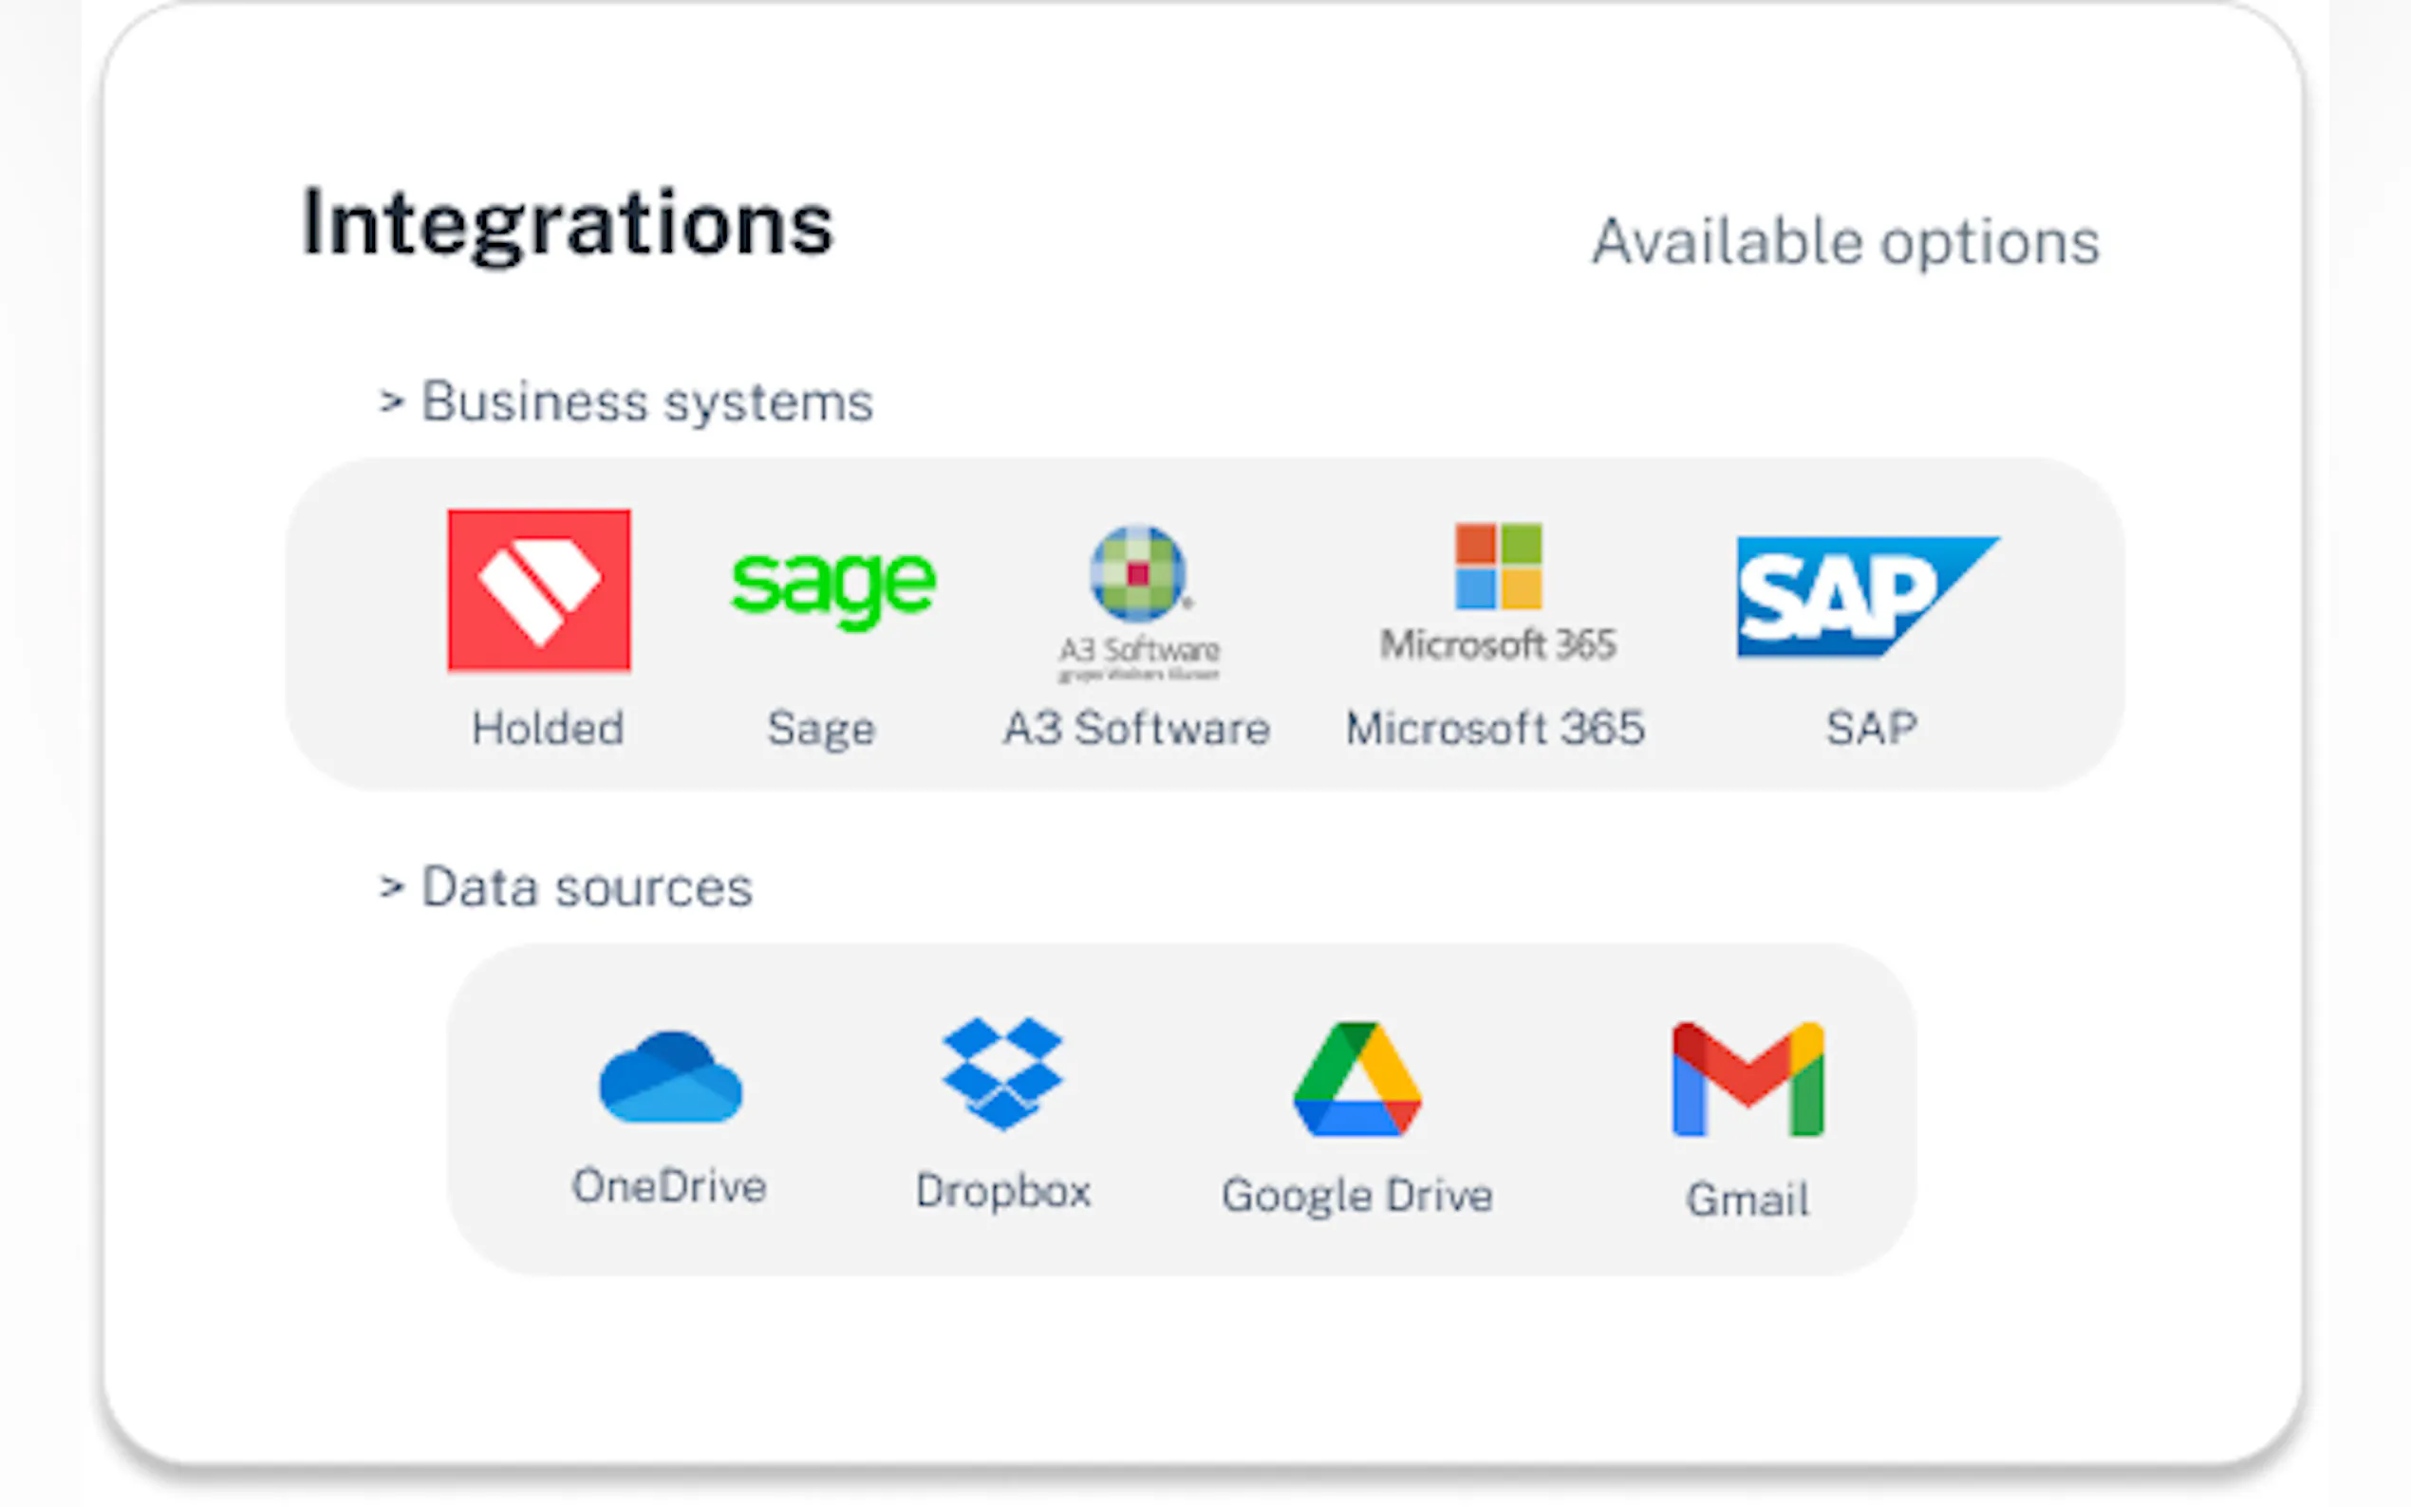Viewport: 2411px width, 1507px height.
Task: Click the Available options text
Action: point(1845,242)
